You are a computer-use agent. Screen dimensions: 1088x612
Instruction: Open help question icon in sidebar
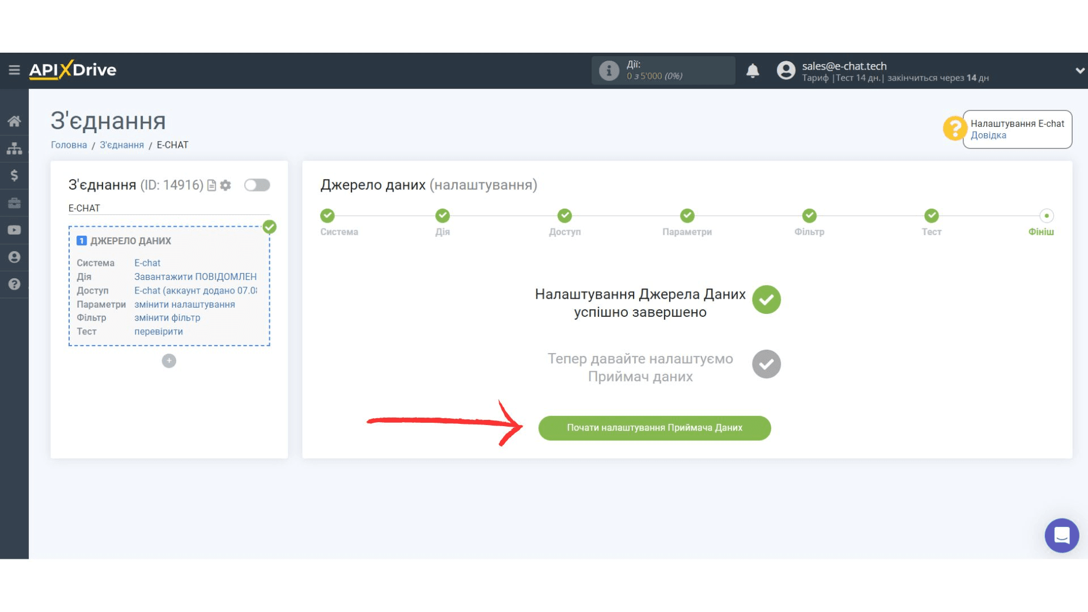(14, 284)
